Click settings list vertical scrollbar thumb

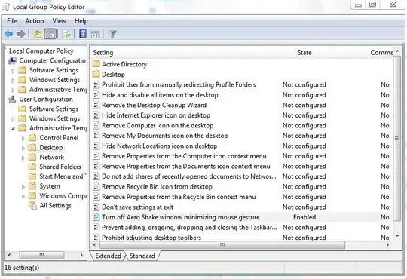pos(396,138)
